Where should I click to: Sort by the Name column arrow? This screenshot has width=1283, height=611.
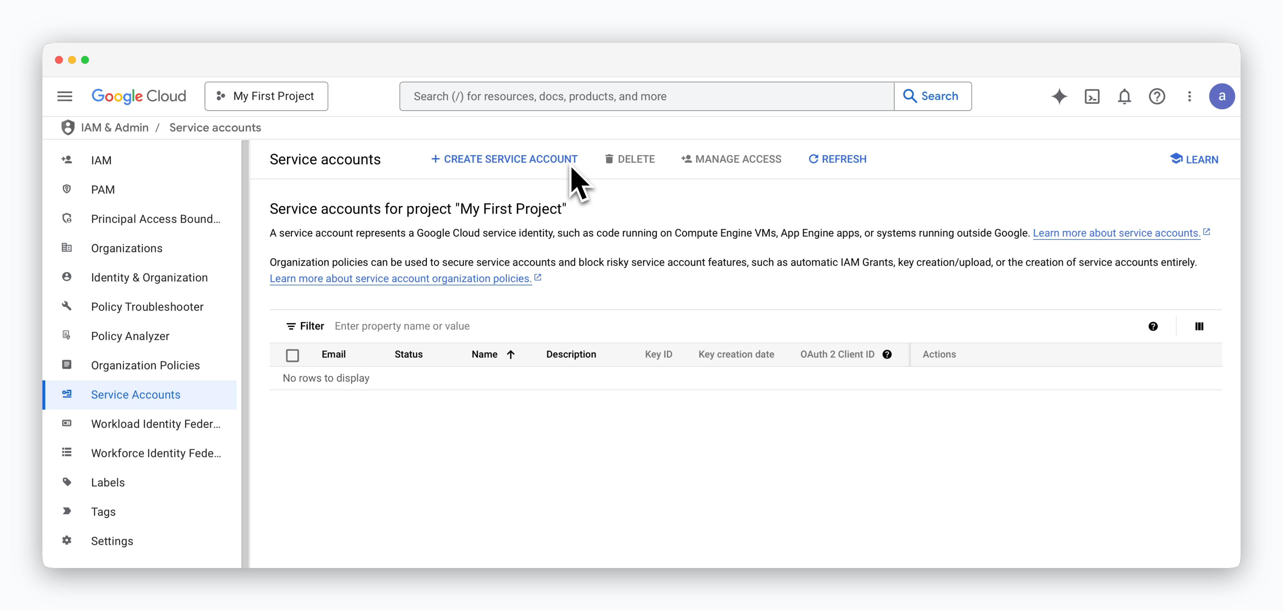point(510,354)
